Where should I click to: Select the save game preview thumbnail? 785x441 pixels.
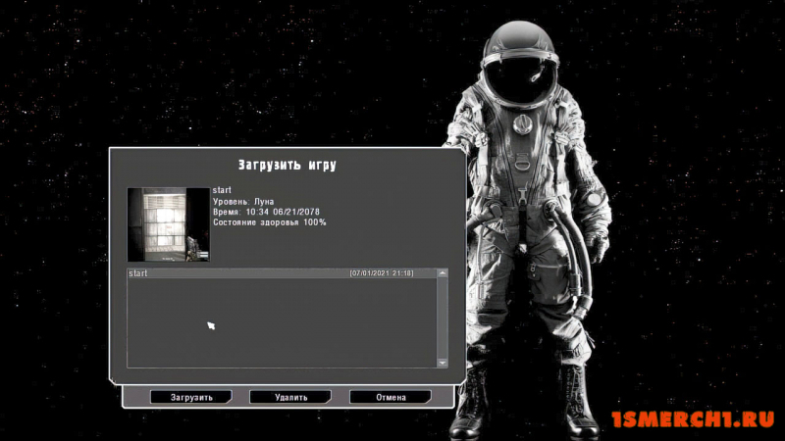169,224
